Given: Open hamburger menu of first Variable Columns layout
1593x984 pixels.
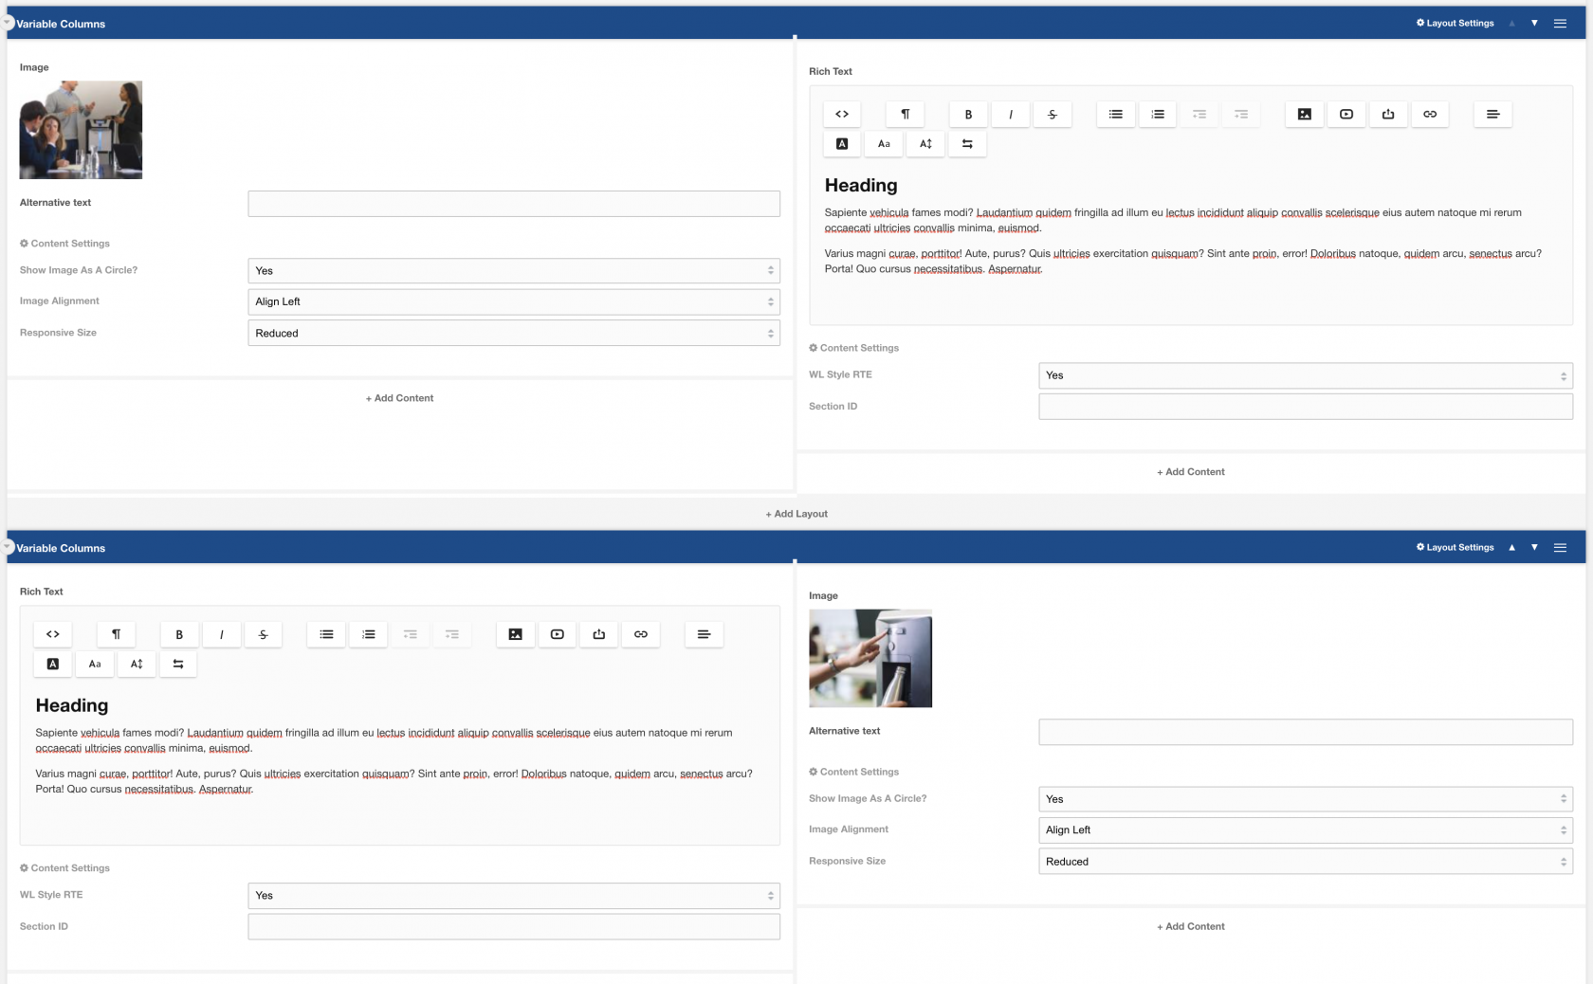Looking at the screenshot, I should pos(1560,23).
